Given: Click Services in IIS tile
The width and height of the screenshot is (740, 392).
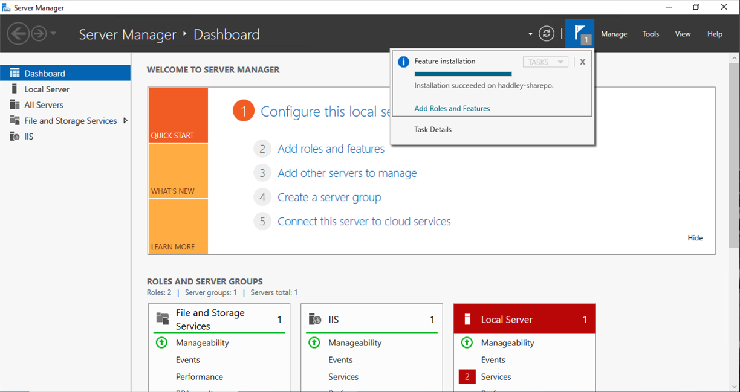Looking at the screenshot, I should tap(343, 376).
